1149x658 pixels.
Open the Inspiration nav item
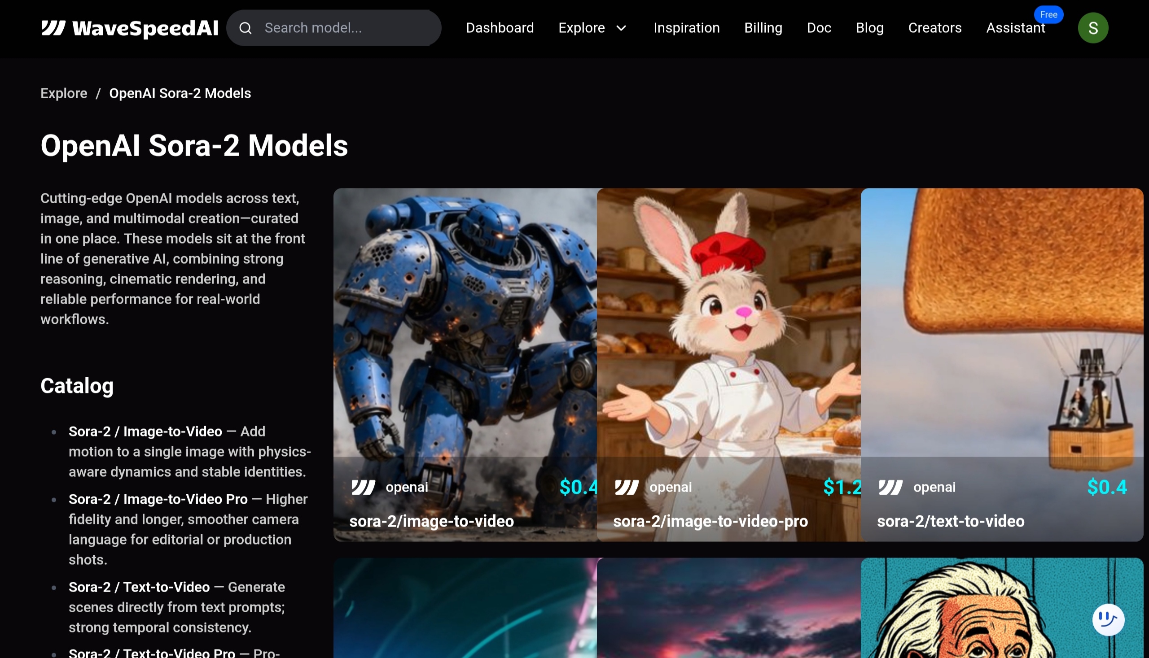click(686, 28)
